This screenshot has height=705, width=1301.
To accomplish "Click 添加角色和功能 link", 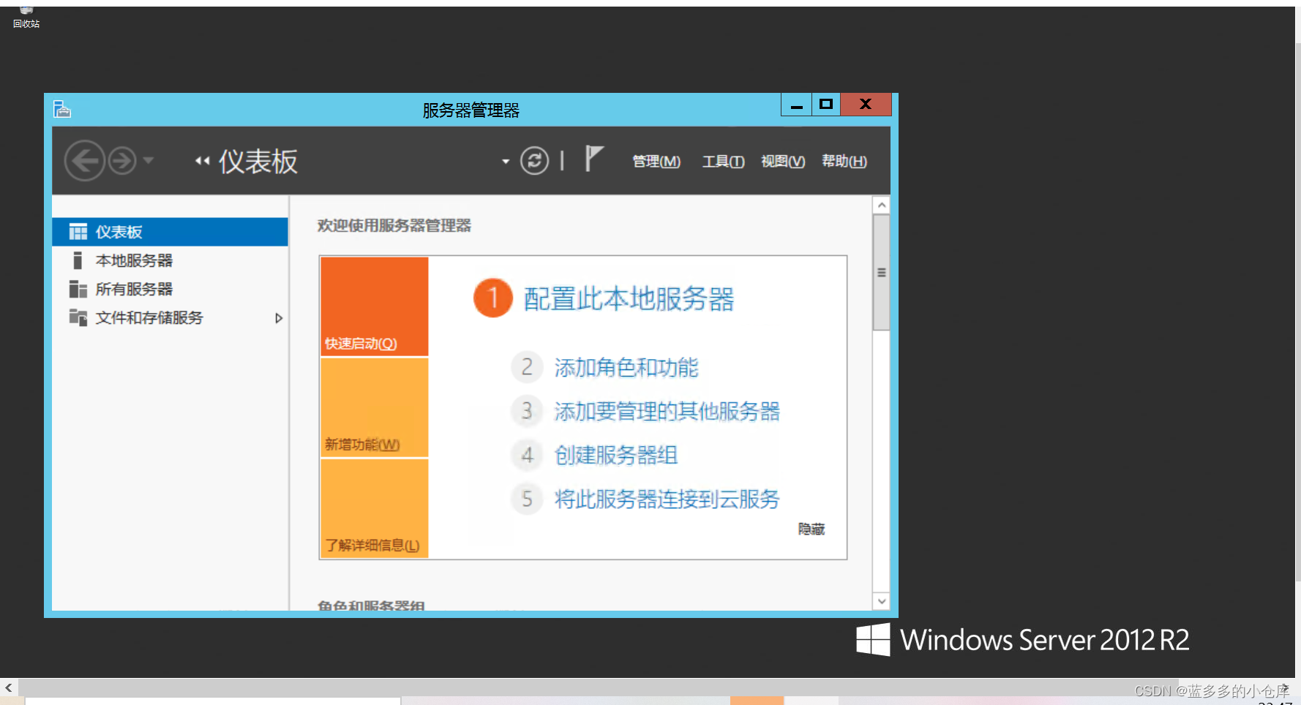I will pyautogui.click(x=626, y=367).
